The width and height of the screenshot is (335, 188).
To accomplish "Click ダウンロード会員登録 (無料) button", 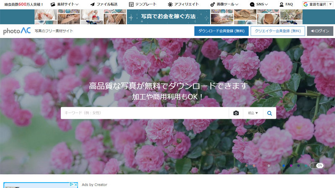I will [x=221, y=31].
